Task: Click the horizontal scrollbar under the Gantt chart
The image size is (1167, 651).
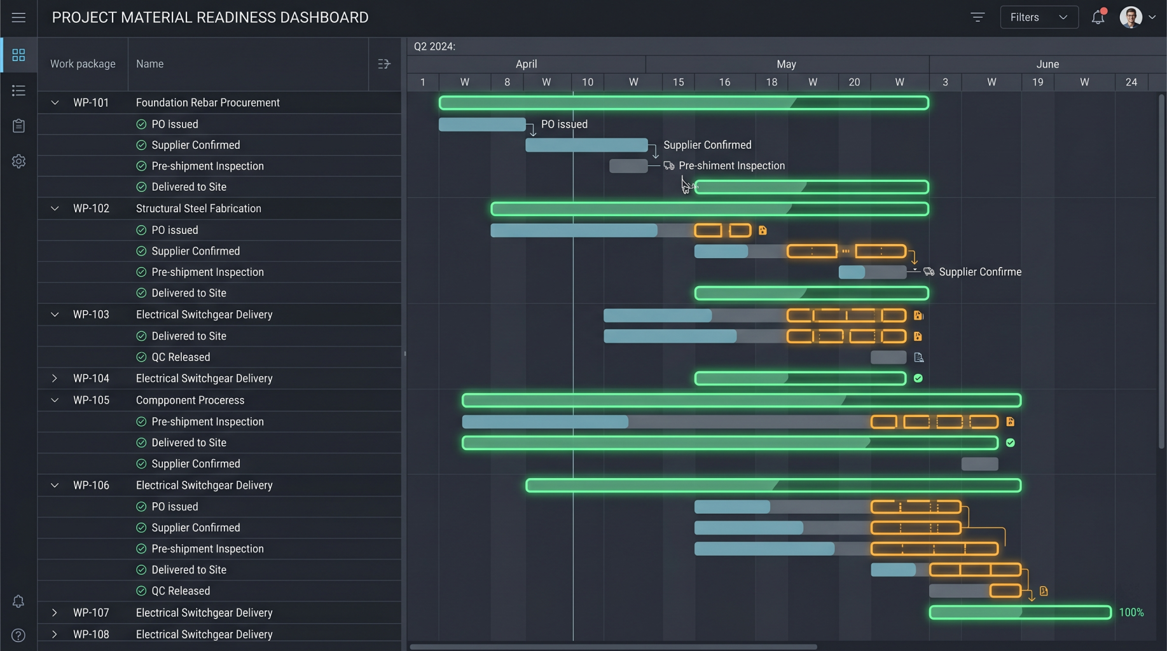Action: tap(613, 647)
